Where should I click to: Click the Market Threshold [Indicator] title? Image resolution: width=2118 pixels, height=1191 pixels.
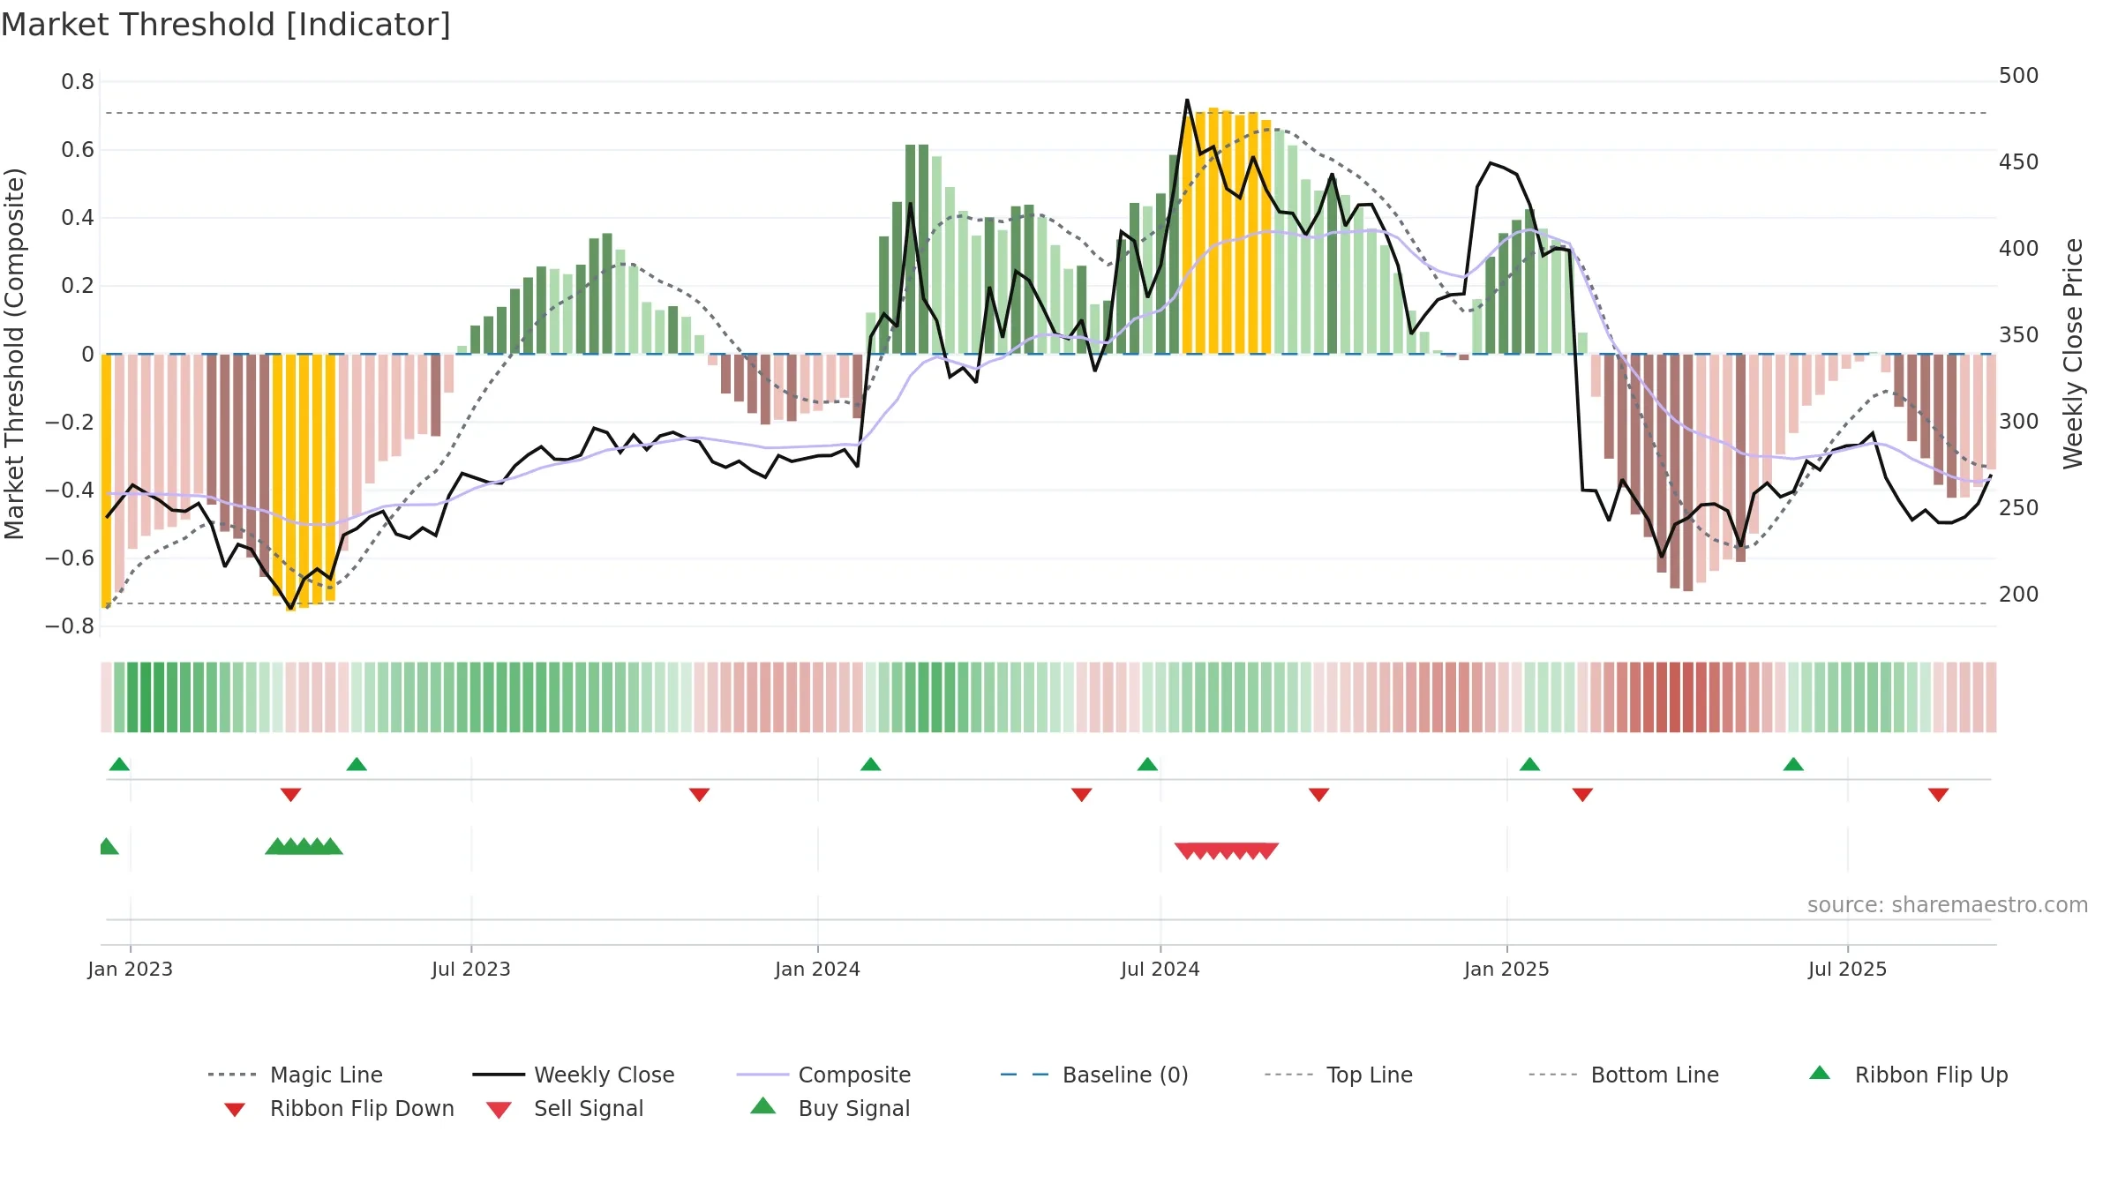pyautogui.click(x=226, y=25)
